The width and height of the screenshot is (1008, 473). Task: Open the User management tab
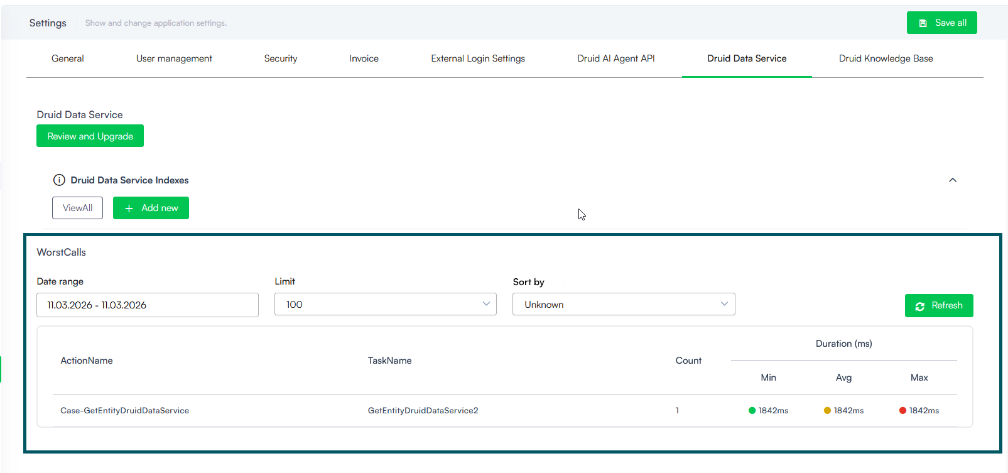coord(174,58)
